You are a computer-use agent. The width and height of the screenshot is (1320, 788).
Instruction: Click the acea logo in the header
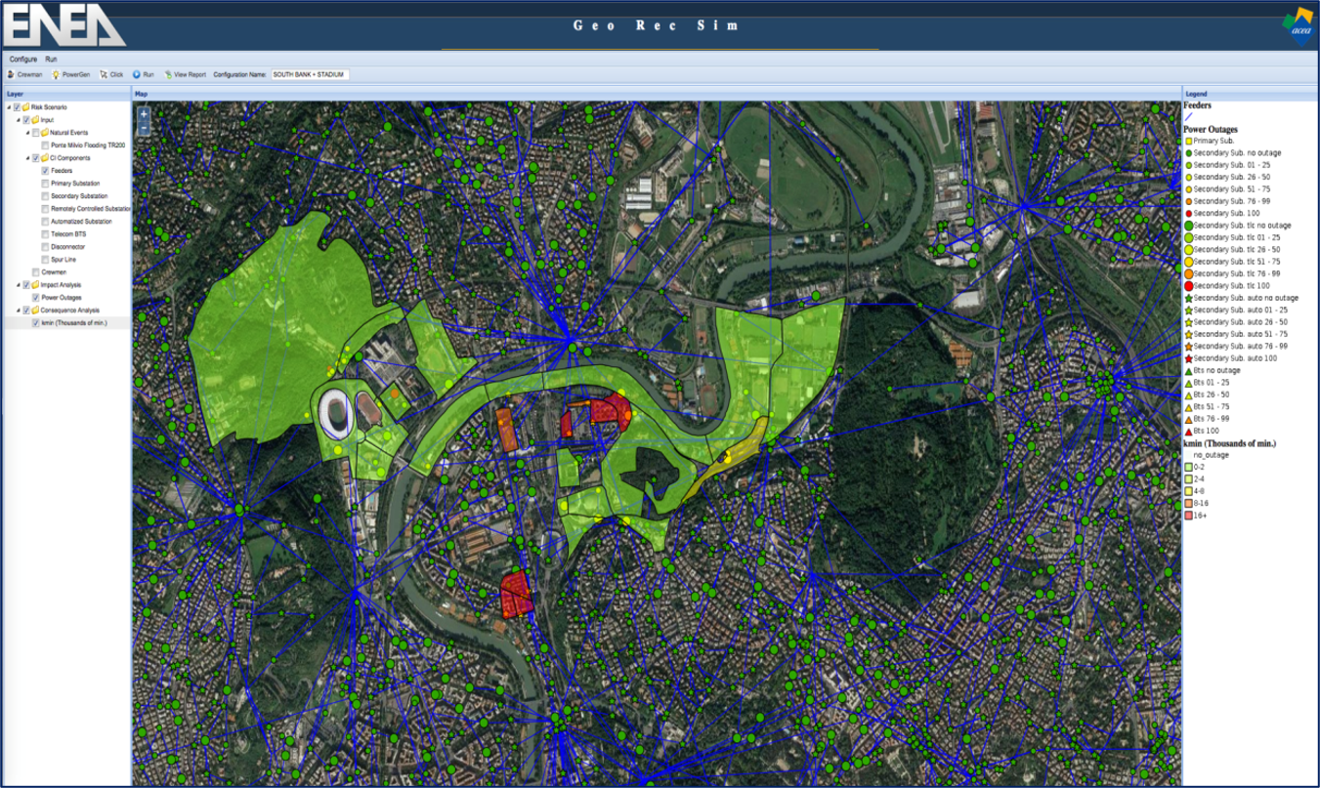click(x=1298, y=25)
